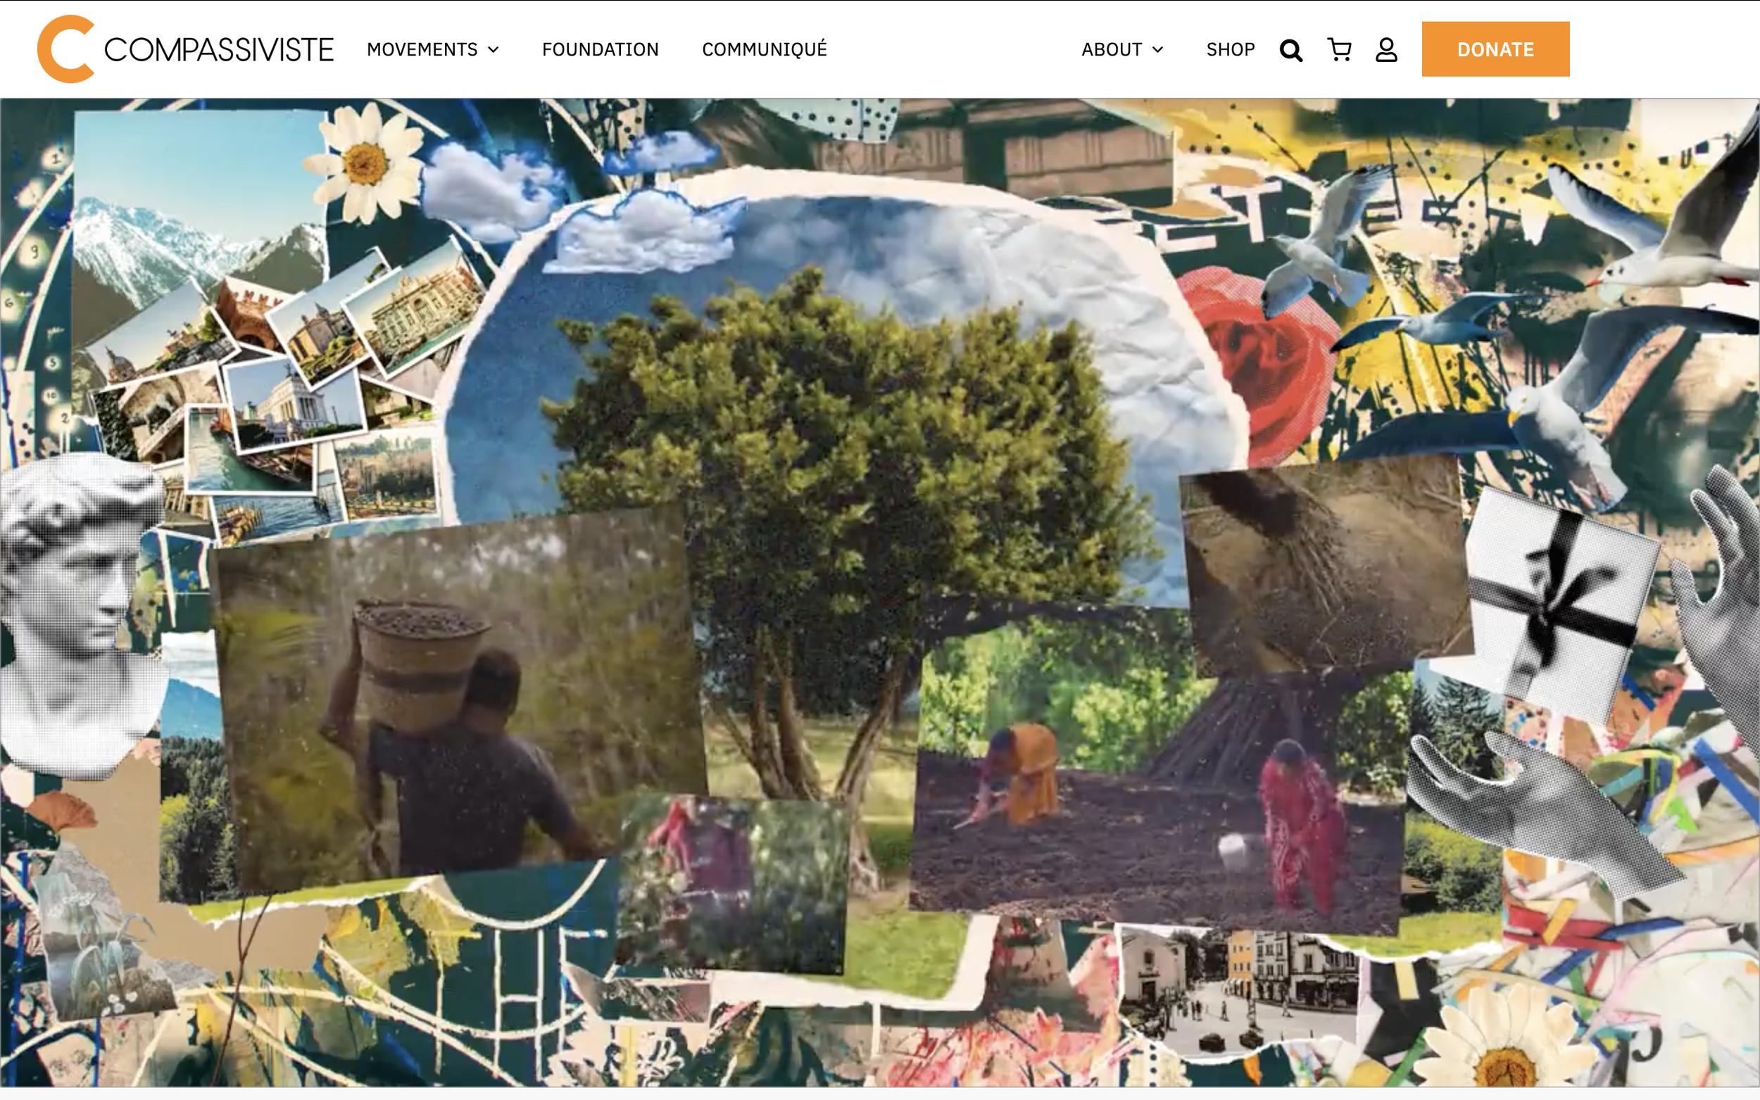Expand the Movements chevron arrow
This screenshot has width=1760, height=1100.
[x=494, y=49]
